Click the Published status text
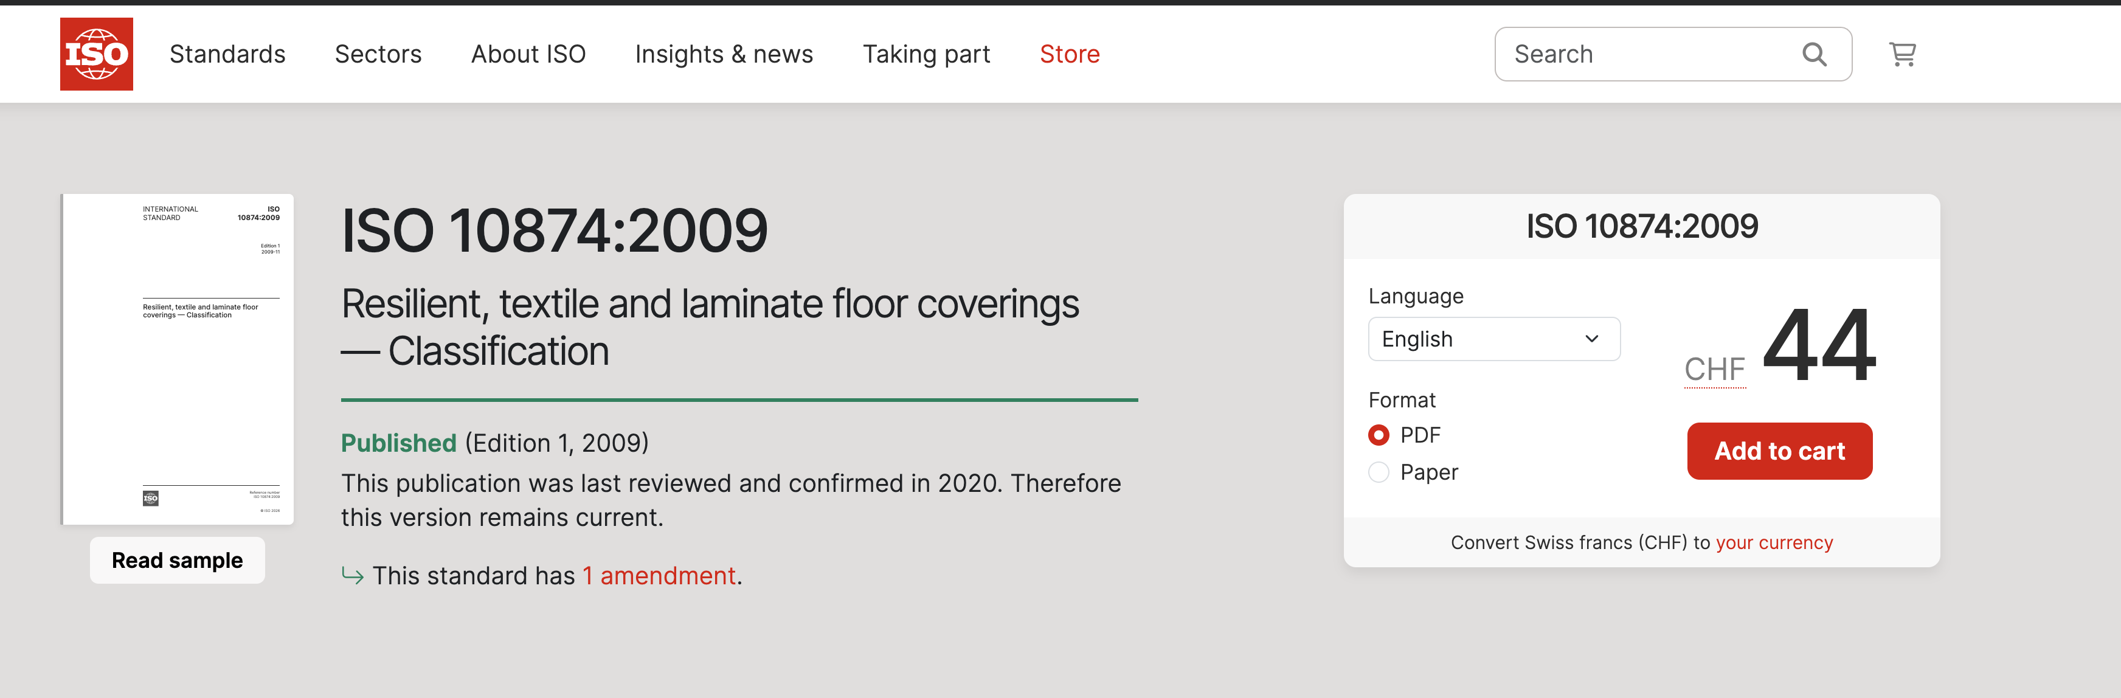 click(398, 443)
